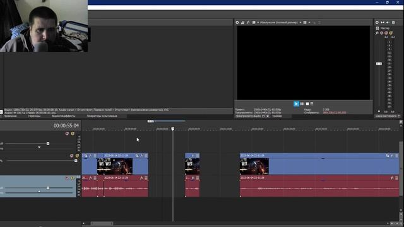Open the playback options menu beside stop
404x227 pixels.
312,103
